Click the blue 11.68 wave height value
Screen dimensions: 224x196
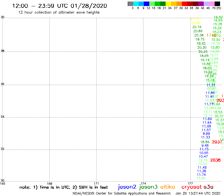point(206,126)
